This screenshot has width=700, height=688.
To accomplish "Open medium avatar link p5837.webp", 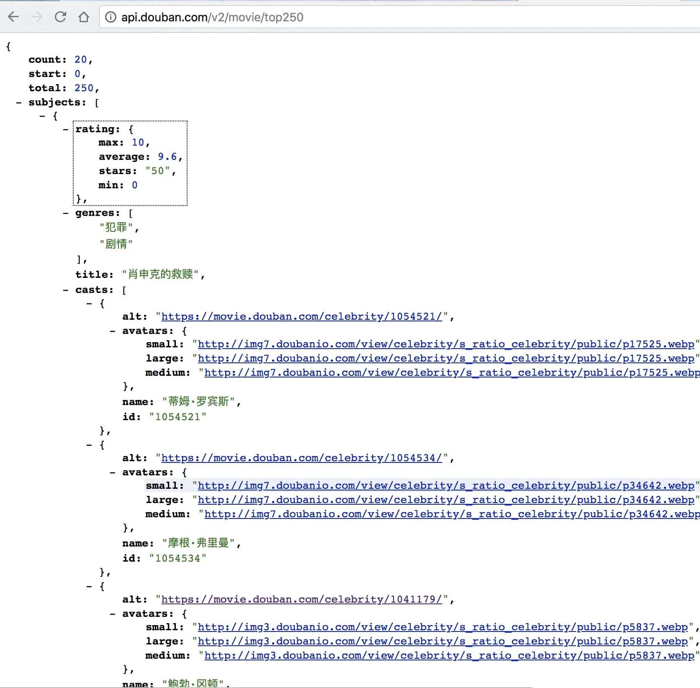I will pyautogui.click(x=449, y=656).
